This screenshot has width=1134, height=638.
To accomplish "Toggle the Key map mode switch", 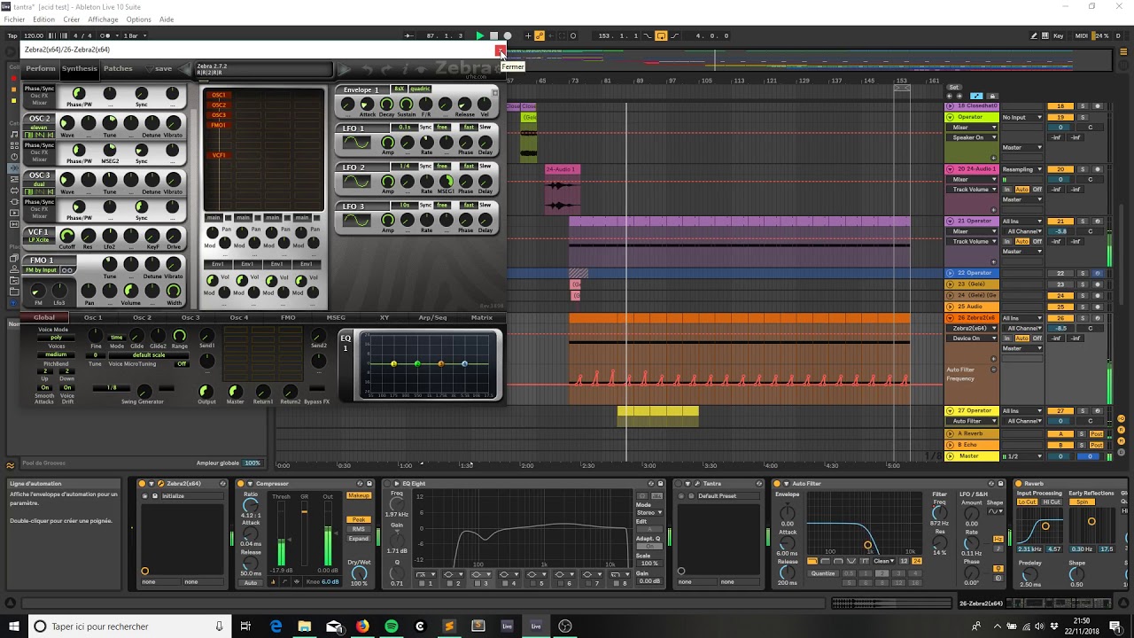I will tap(1059, 35).
